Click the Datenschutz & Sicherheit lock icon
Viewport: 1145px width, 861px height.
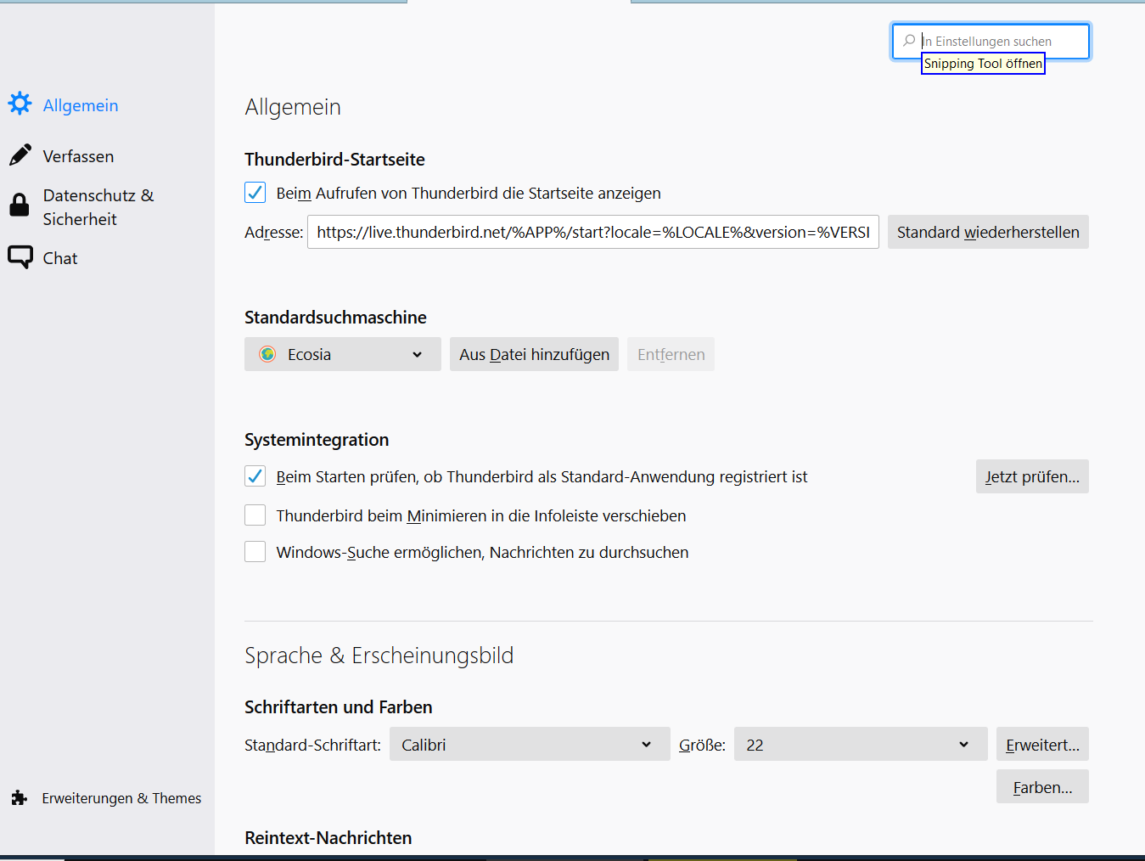tap(19, 205)
